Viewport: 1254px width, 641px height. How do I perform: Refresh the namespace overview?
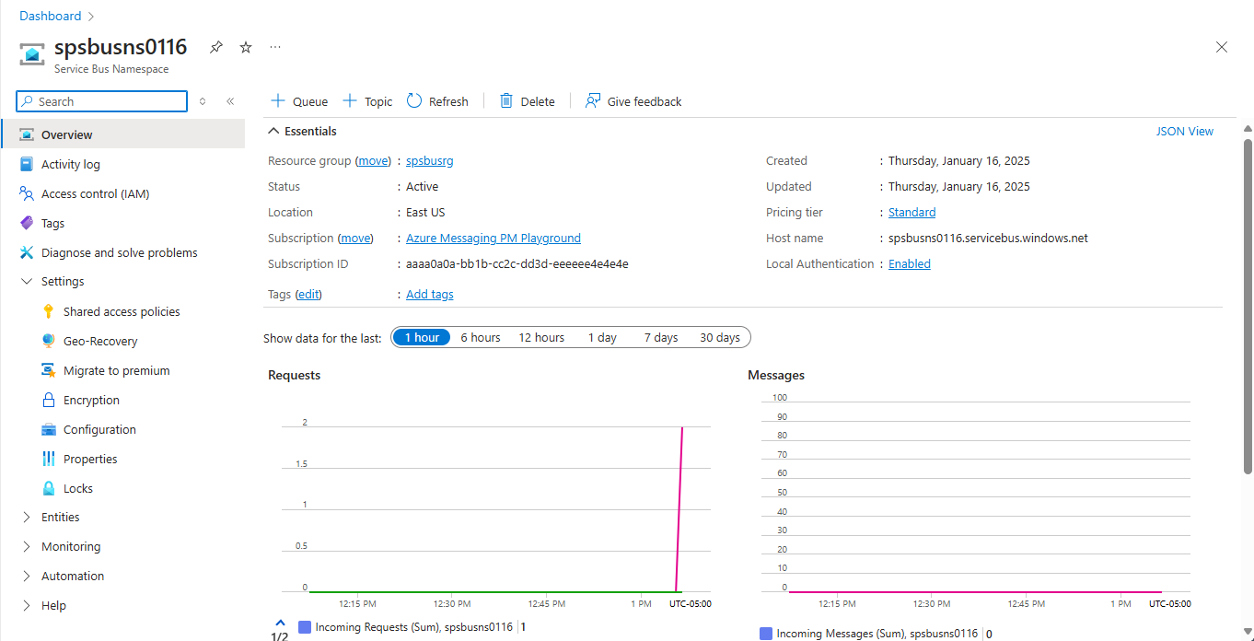437,100
